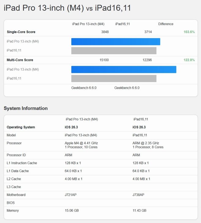Viewport: 201px width, 223px height.
Task: Click the blue multi-core bar for iPad Pro
Action: click(124, 70)
